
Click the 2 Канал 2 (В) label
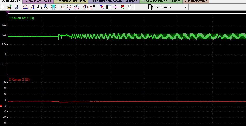pos(19,80)
